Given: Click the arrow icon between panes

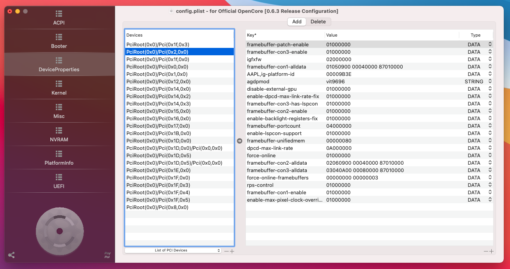Looking at the screenshot, I should (240, 141).
